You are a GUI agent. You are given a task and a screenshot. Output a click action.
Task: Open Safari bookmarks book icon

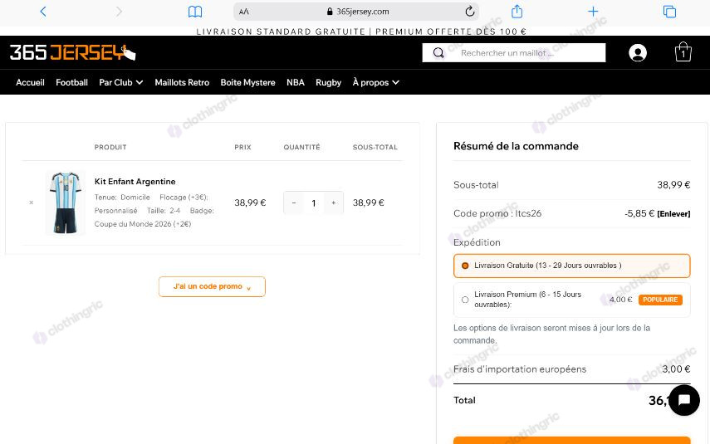[195, 12]
